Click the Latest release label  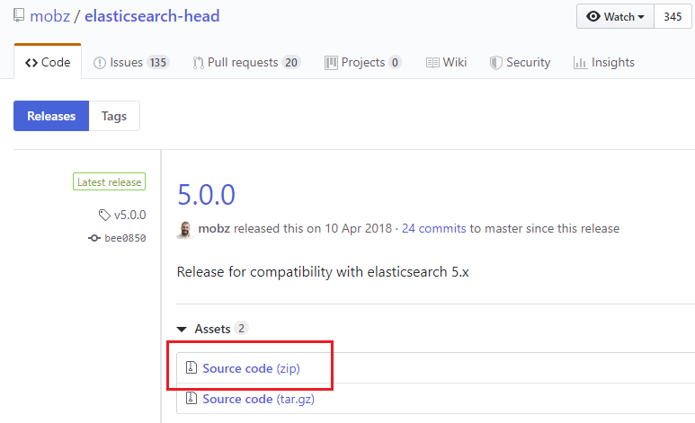tap(109, 181)
